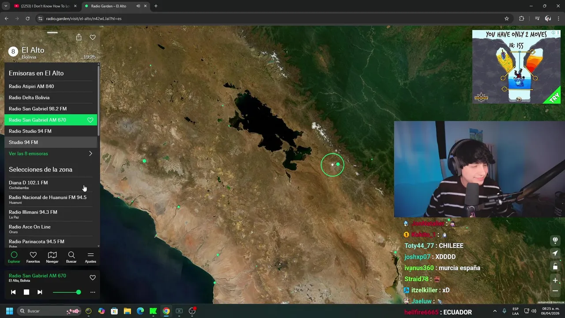Image resolution: width=565 pixels, height=318 pixels.
Task: Close the YouTube browser tab
Action: pos(75,6)
